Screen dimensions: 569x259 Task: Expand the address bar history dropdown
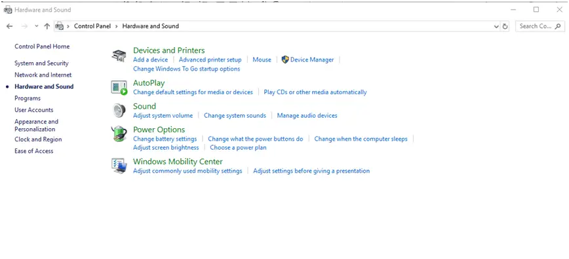point(496,26)
